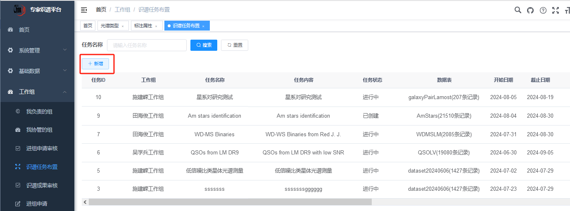Click the 新增 button to add a task

(x=95, y=64)
